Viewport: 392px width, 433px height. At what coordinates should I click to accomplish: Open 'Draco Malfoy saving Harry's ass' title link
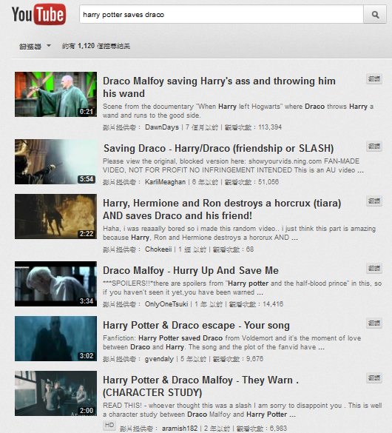pyautogui.click(x=219, y=87)
